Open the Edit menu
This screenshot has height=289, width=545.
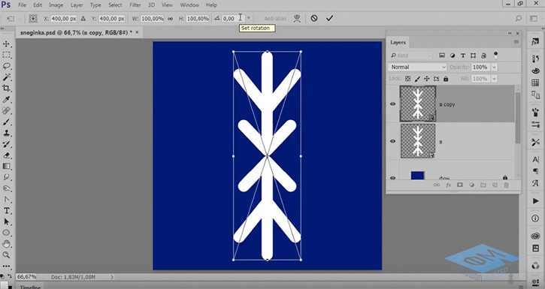[38, 5]
